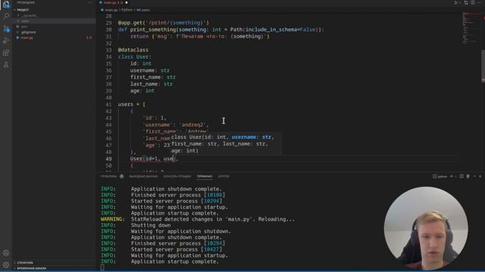
Task: Open the Search view in the activity bar
Action: click(6, 16)
